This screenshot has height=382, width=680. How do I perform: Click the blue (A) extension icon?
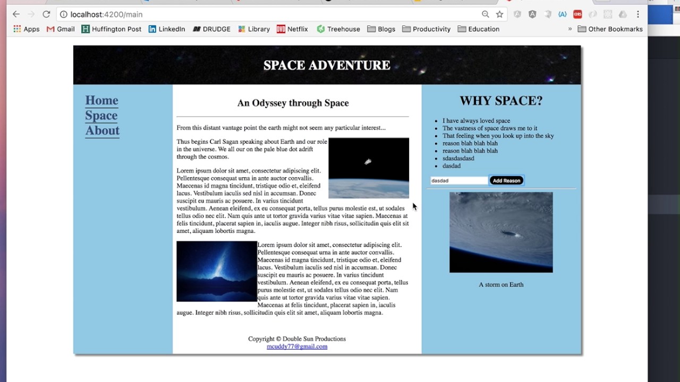[562, 14]
